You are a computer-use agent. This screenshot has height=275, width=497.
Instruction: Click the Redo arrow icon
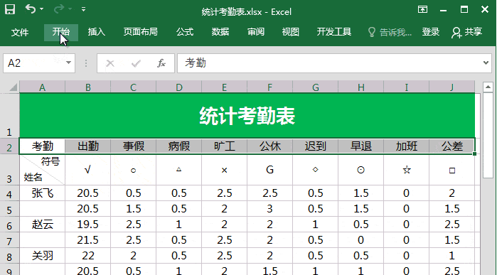click(58, 9)
